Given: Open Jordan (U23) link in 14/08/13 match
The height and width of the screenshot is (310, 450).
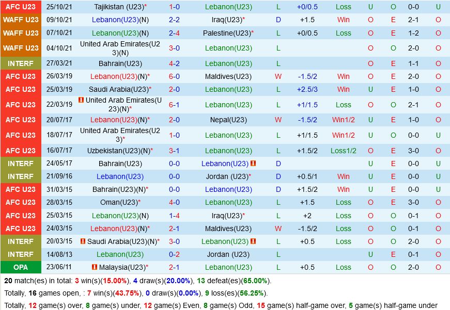Looking at the screenshot, I should coord(228,254).
